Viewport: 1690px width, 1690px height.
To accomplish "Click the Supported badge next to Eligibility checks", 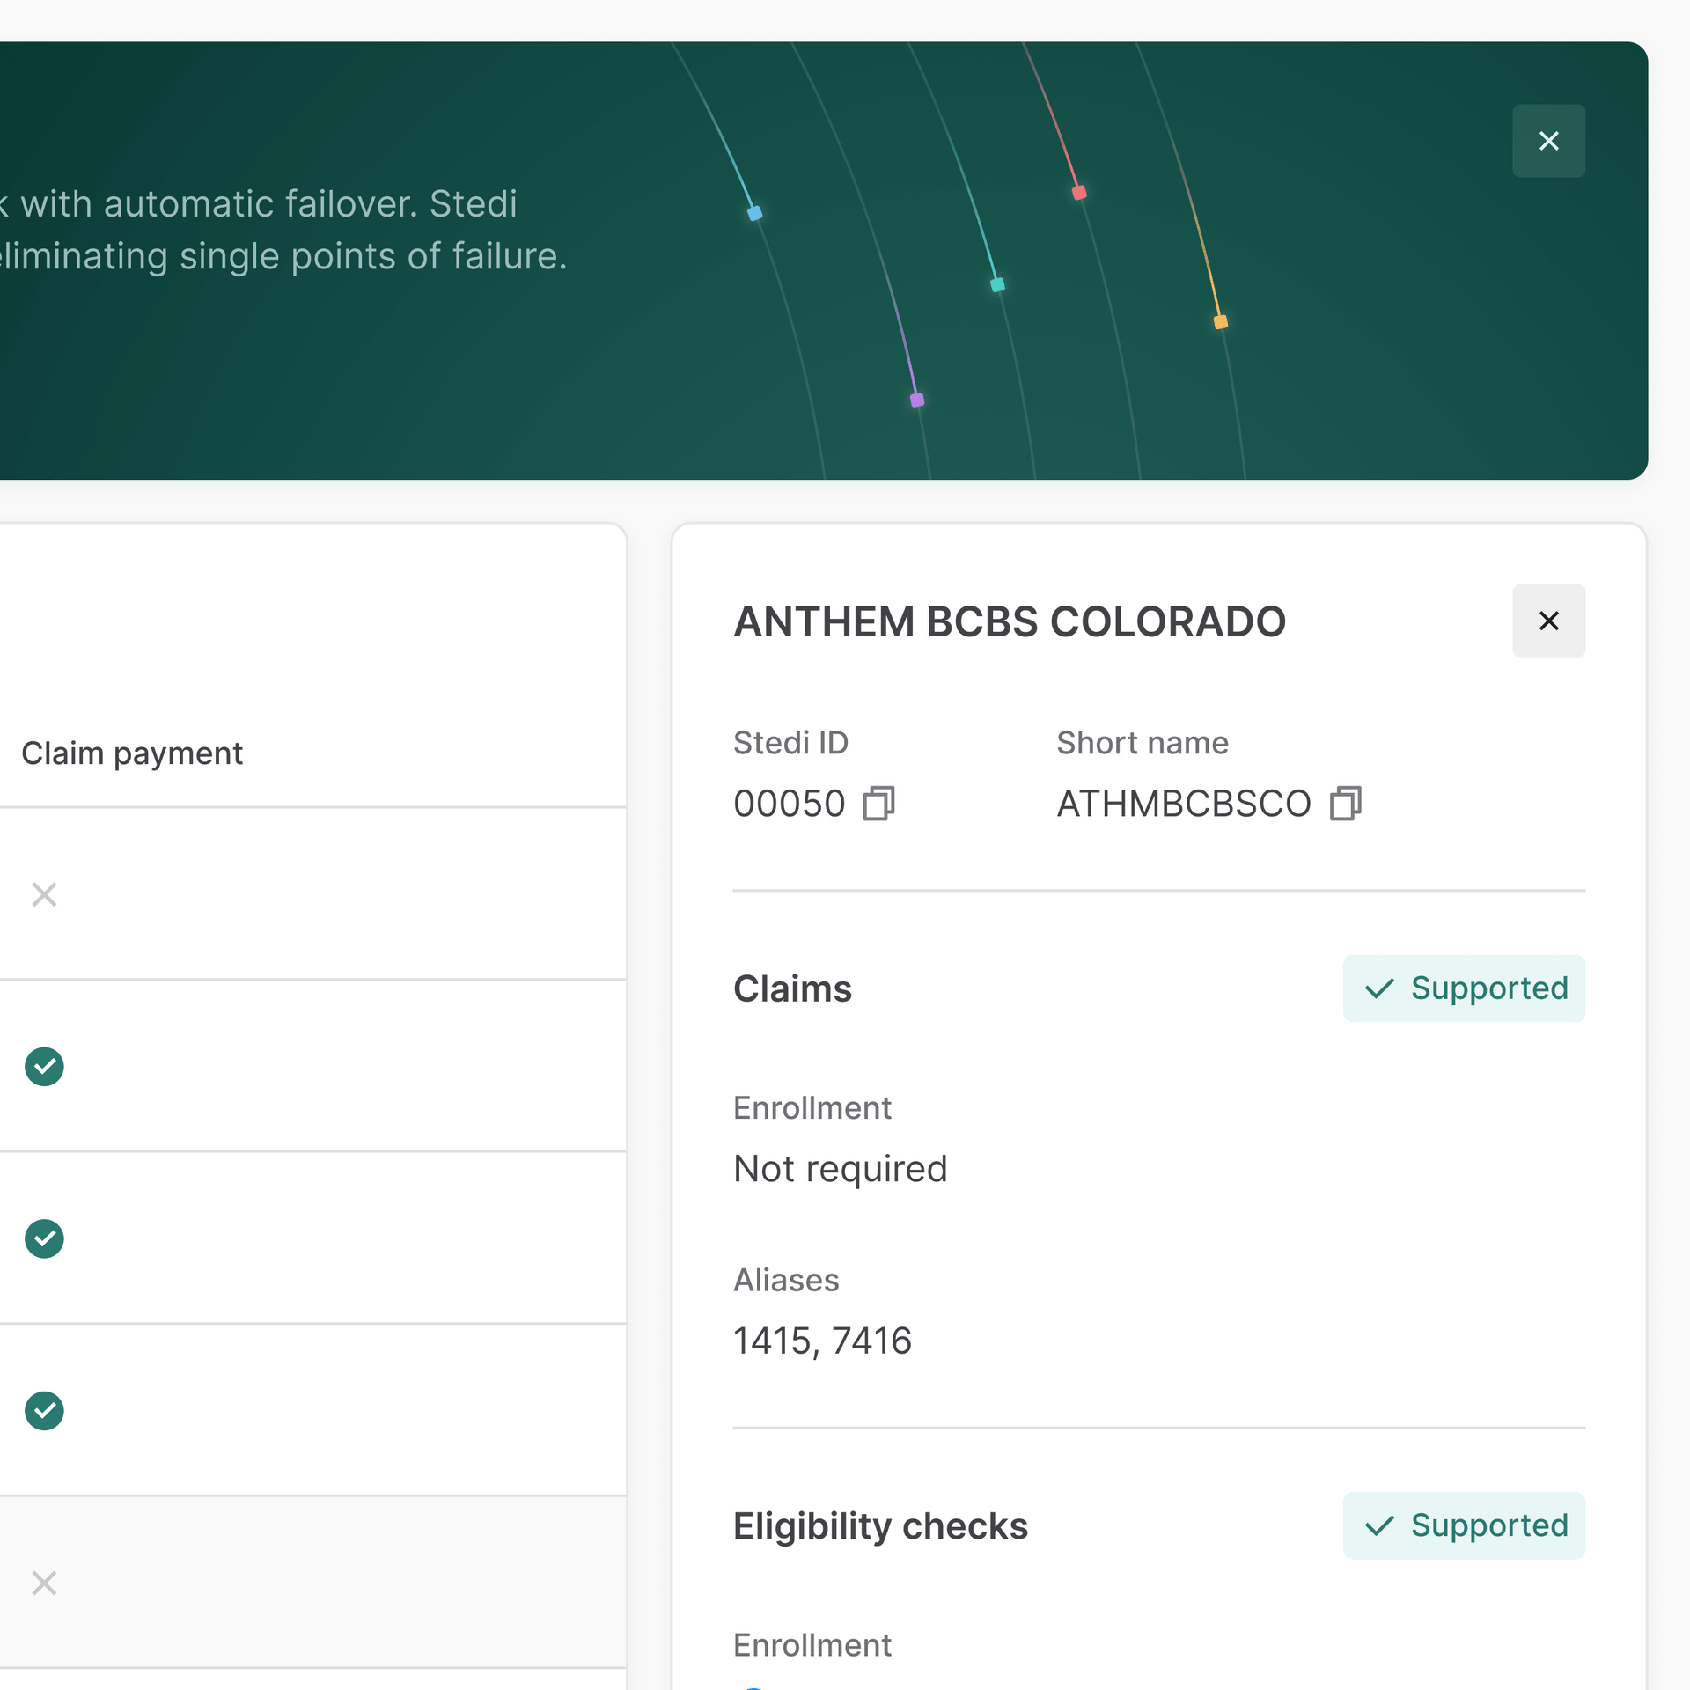I will (x=1463, y=1525).
